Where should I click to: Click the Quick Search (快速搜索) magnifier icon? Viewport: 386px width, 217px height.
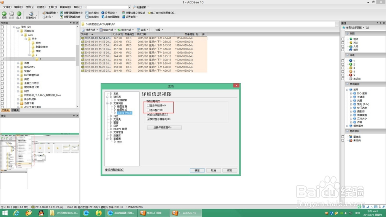[134, 7]
